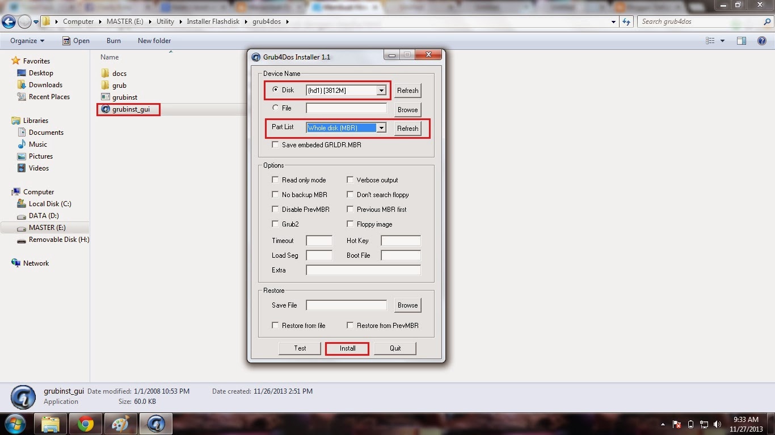775x435 pixels.
Task: Check Save embeded GRLDR.MBR
Action: click(x=276, y=145)
